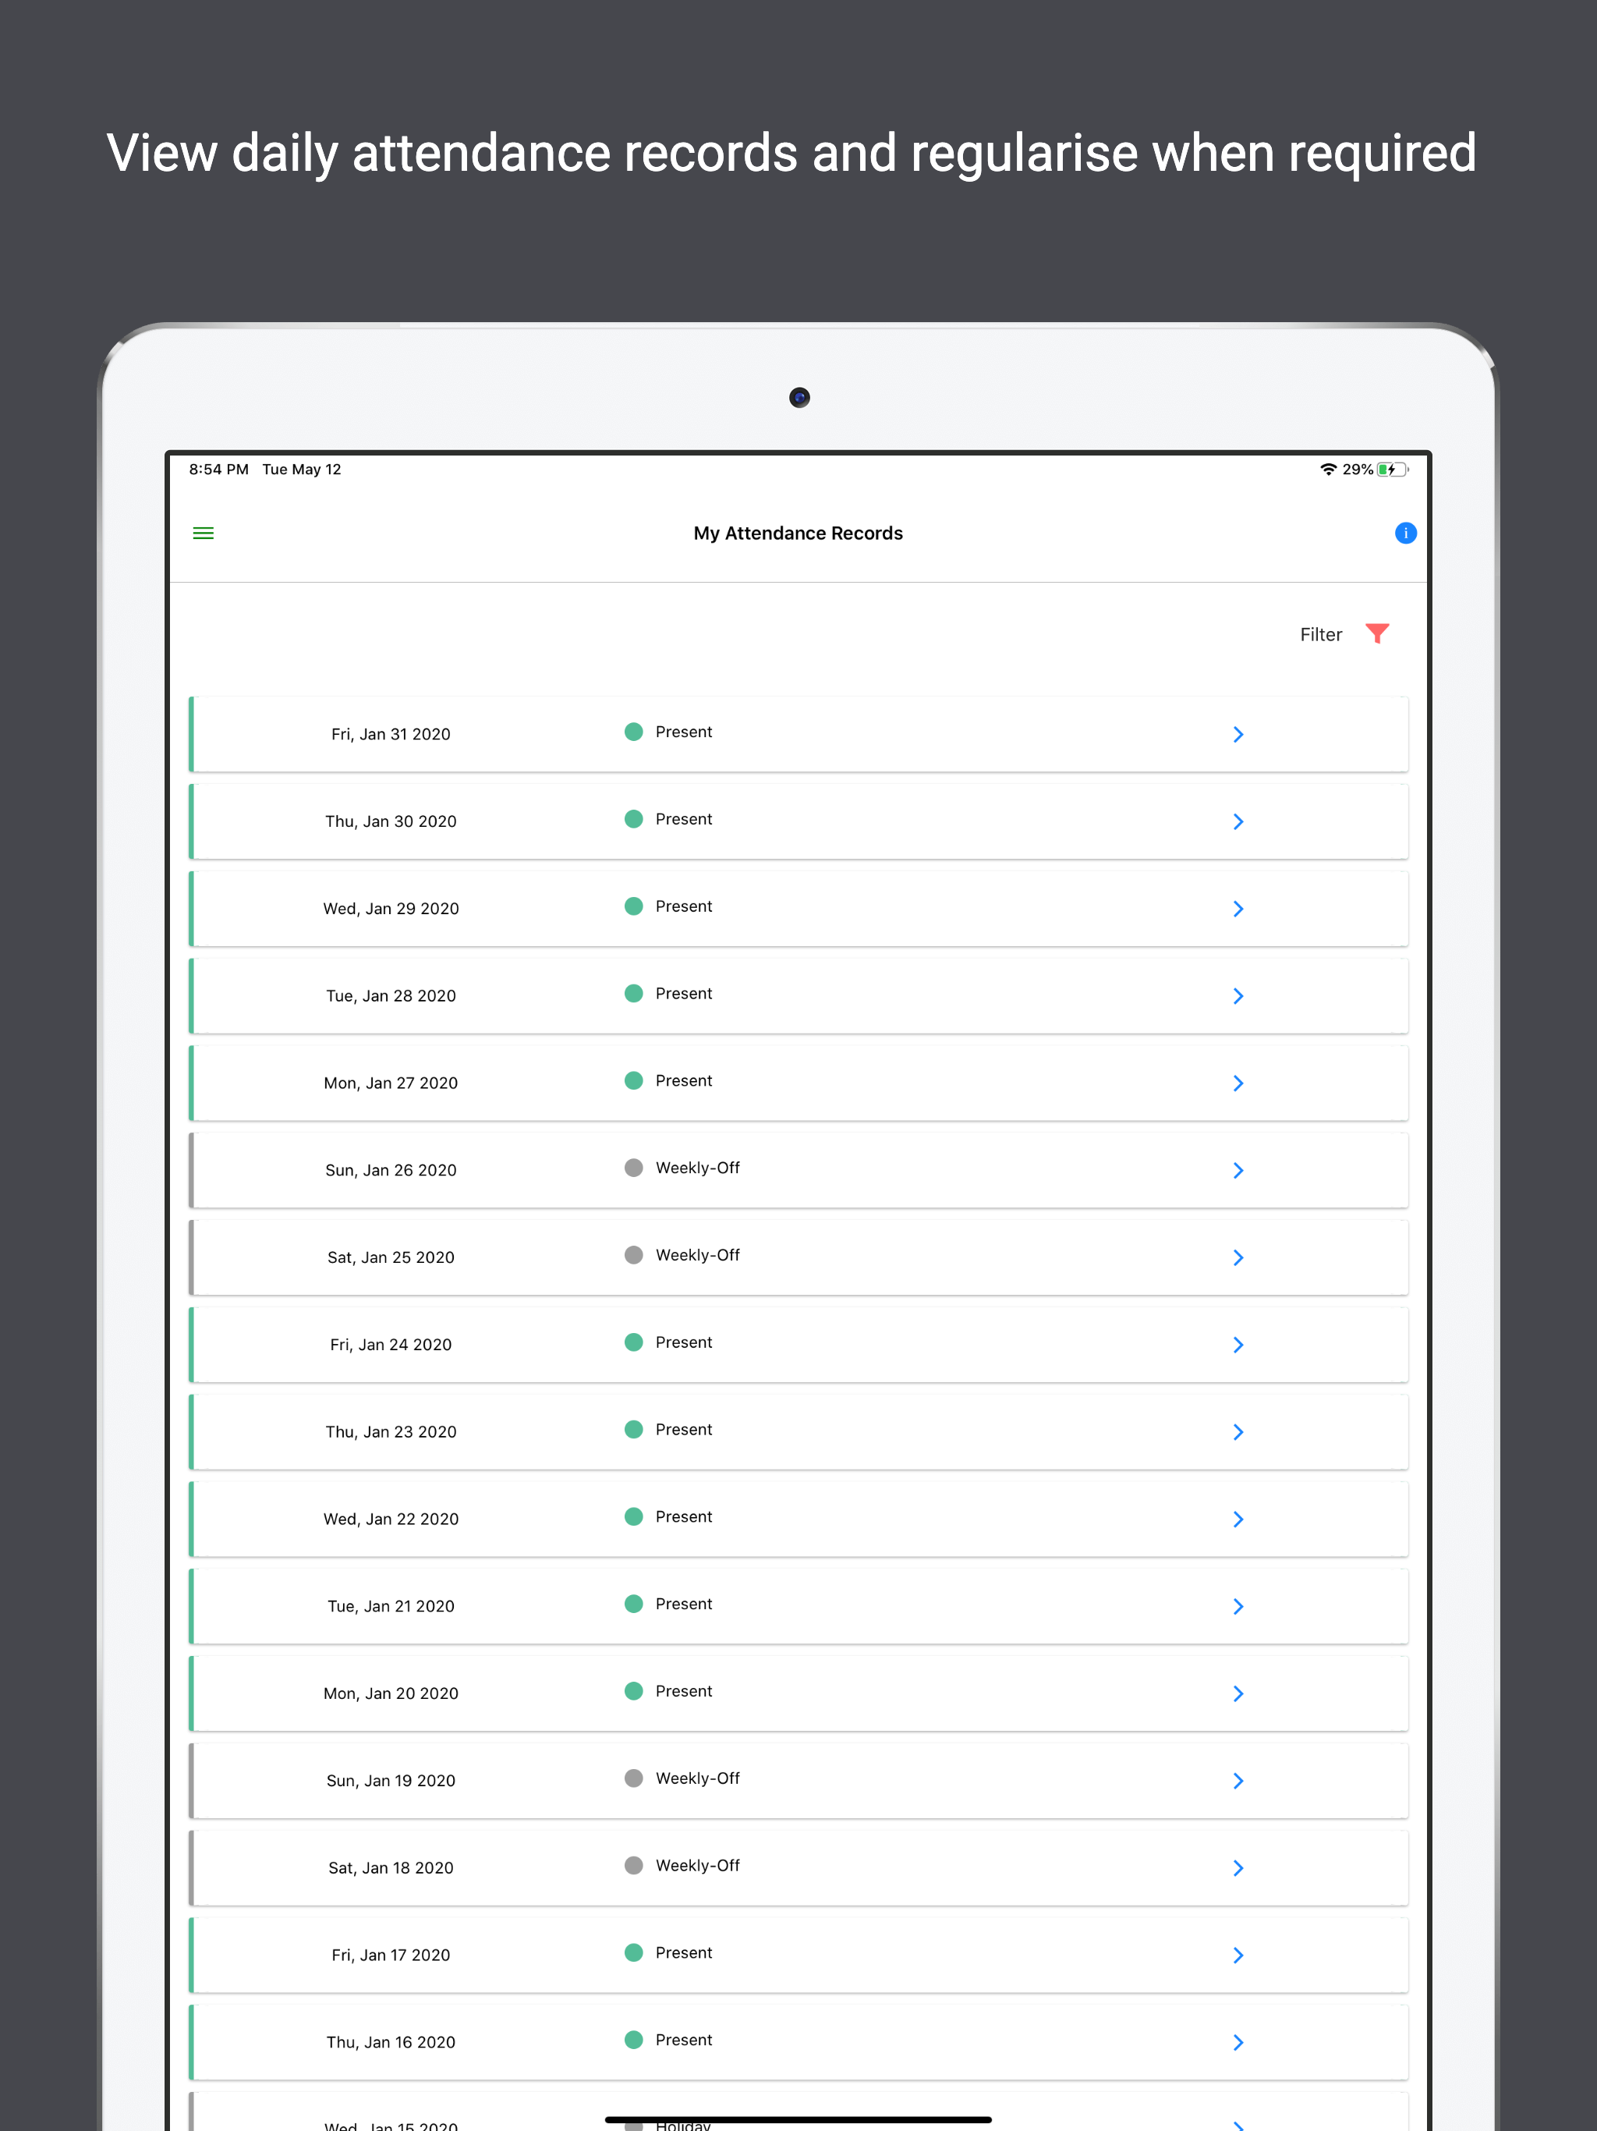Screen dimensions: 1597x2131
Task: Select the Wed, Jan 29 2020 date
Action: [391, 909]
